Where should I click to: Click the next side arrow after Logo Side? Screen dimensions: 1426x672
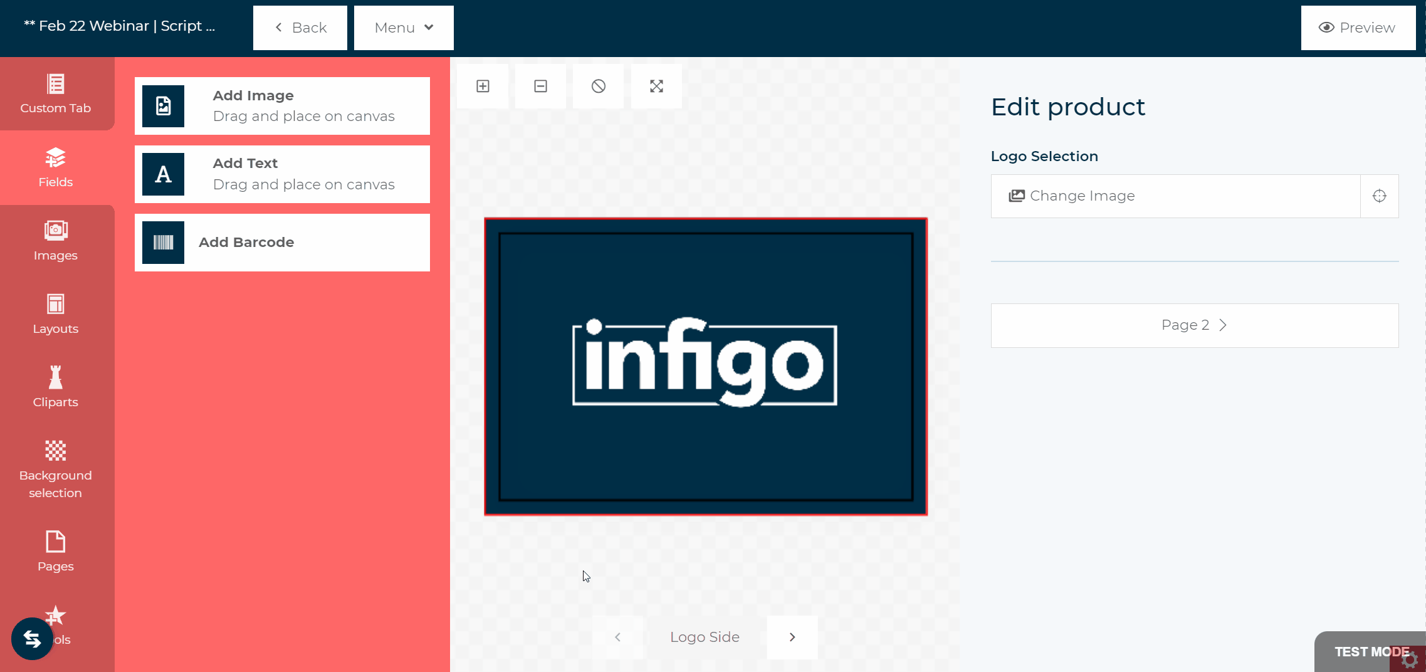click(x=792, y=638)
